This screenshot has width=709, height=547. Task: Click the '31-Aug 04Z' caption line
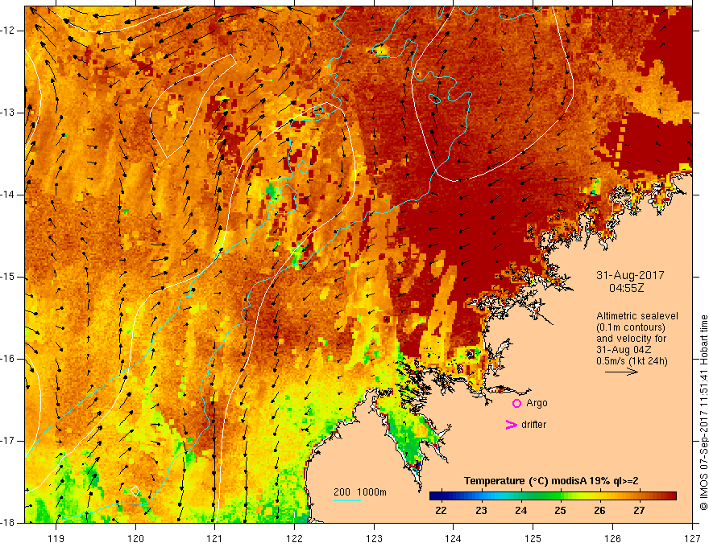(624, 350)
